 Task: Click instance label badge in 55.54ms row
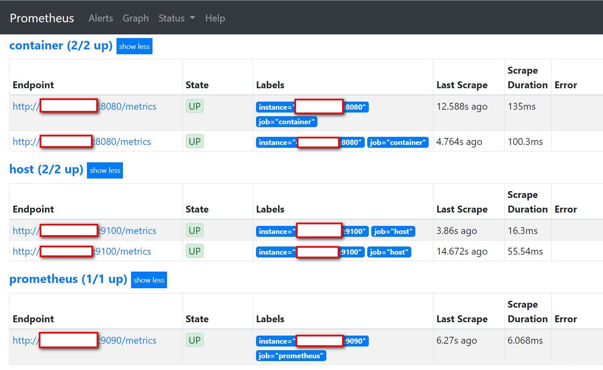pyautogui.click(x=310, y=252)
